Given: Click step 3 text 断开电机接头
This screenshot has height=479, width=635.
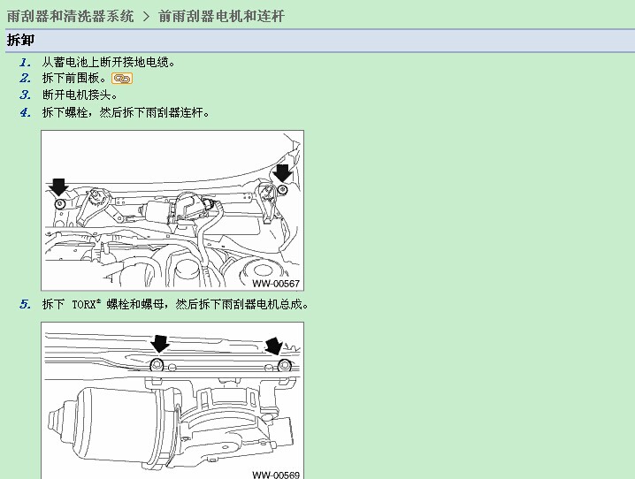Looking at the screenshot, I should 80,95.
